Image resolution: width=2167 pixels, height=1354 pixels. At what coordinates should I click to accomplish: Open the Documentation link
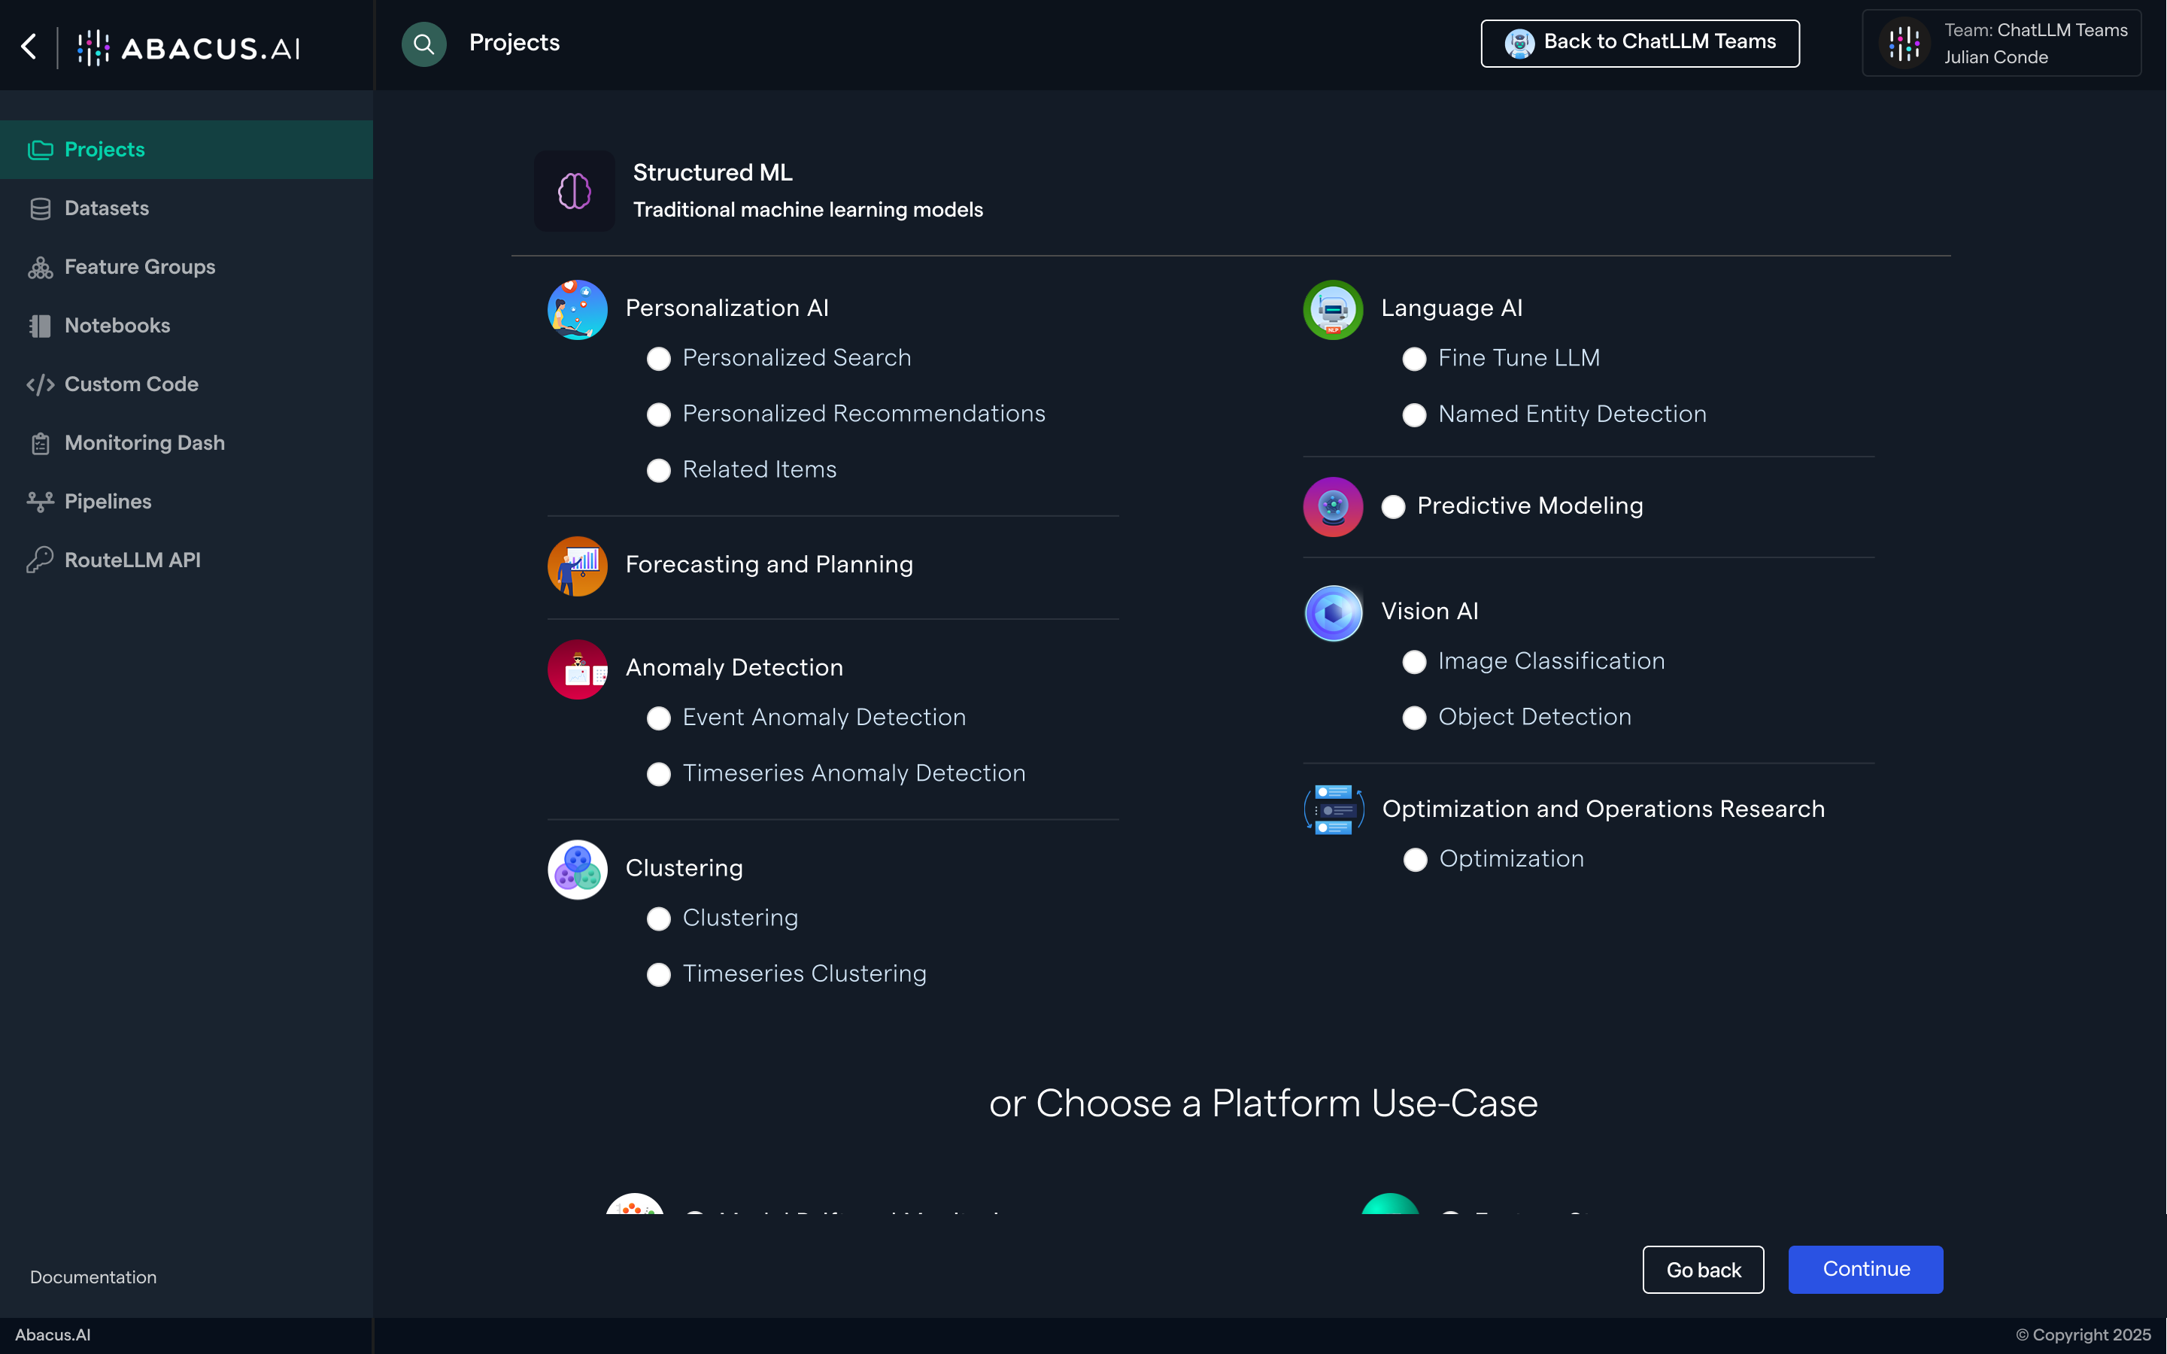93,1277
